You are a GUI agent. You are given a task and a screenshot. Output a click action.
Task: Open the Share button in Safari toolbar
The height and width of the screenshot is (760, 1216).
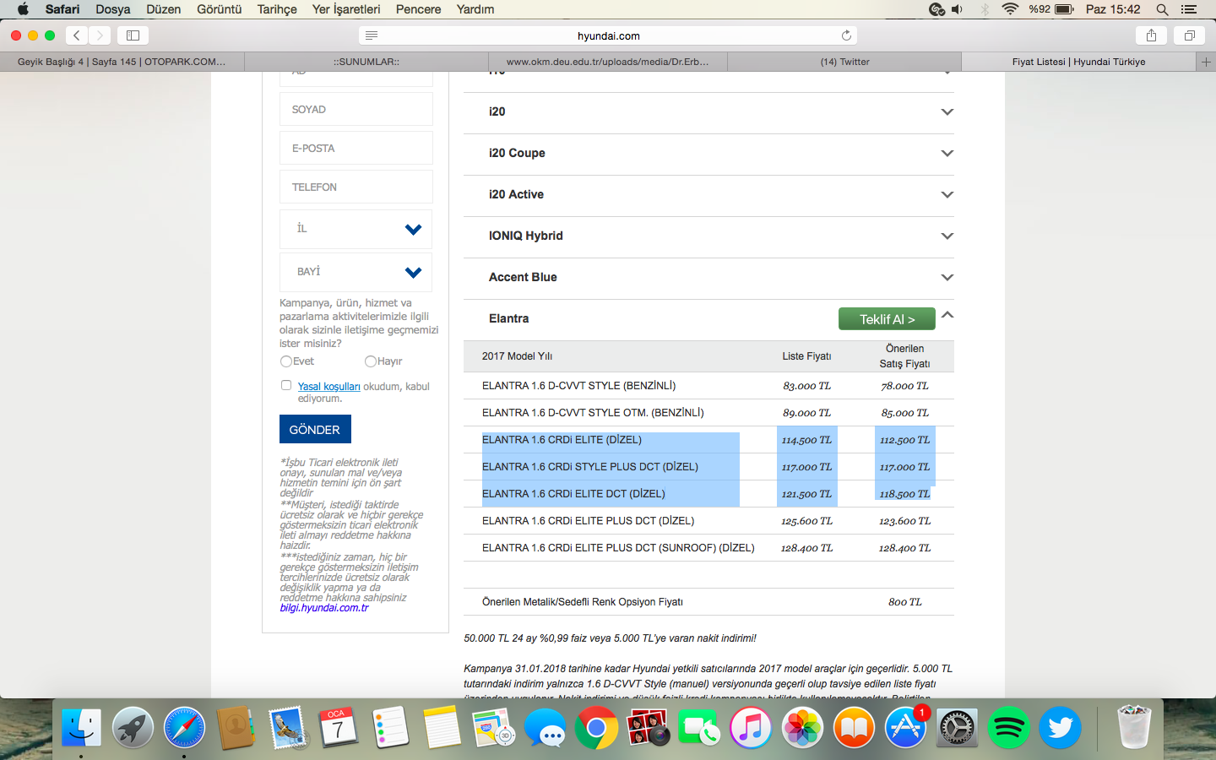[1151, 35]
